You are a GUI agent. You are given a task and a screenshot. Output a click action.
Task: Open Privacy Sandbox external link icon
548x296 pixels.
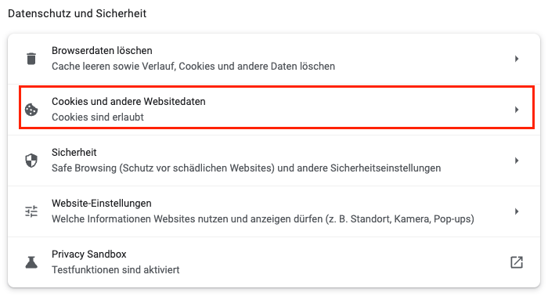pyautogui.click(x=517, y=262)
